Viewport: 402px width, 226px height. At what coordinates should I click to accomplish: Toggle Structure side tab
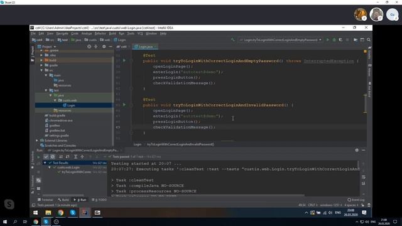32,185
